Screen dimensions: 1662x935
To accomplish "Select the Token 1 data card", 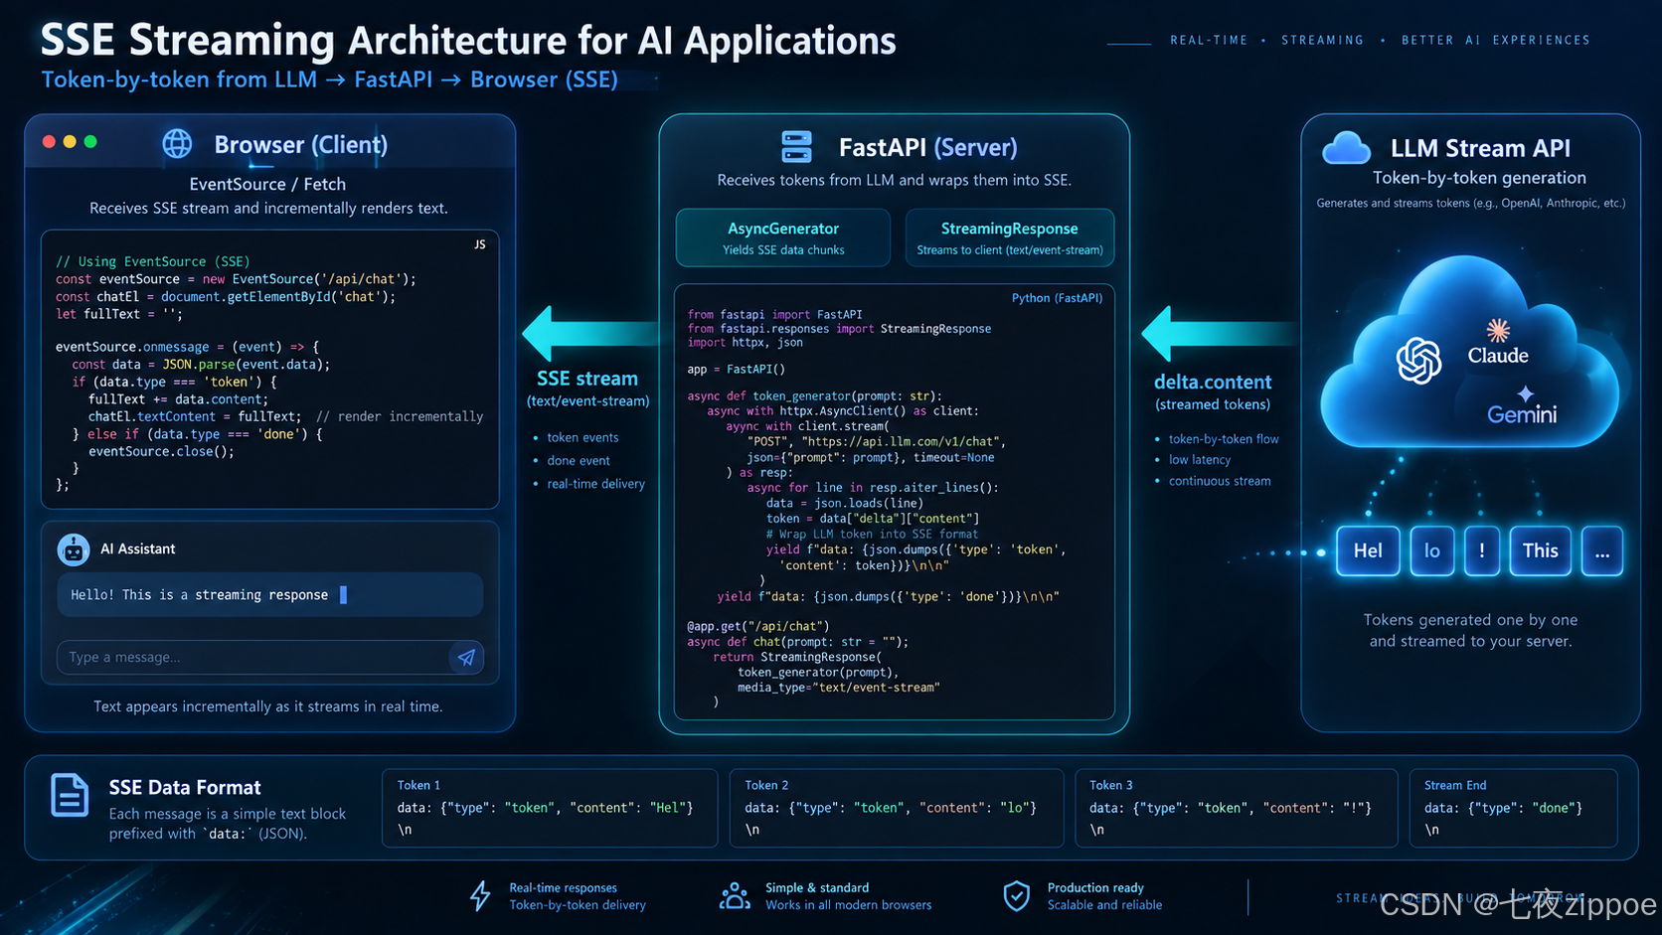I will coord(550,808).
